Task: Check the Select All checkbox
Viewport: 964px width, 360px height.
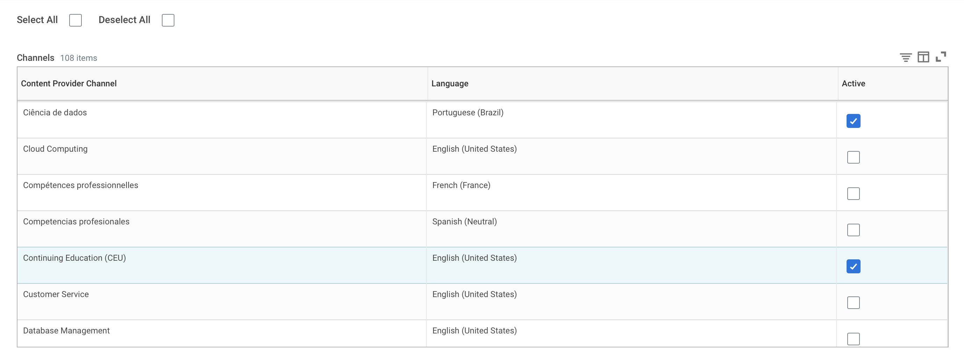Action: [75, 20]
